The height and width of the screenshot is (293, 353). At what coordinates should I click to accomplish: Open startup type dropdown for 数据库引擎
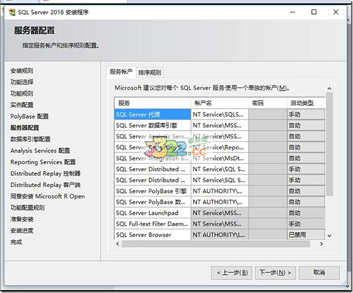point(306,125)
